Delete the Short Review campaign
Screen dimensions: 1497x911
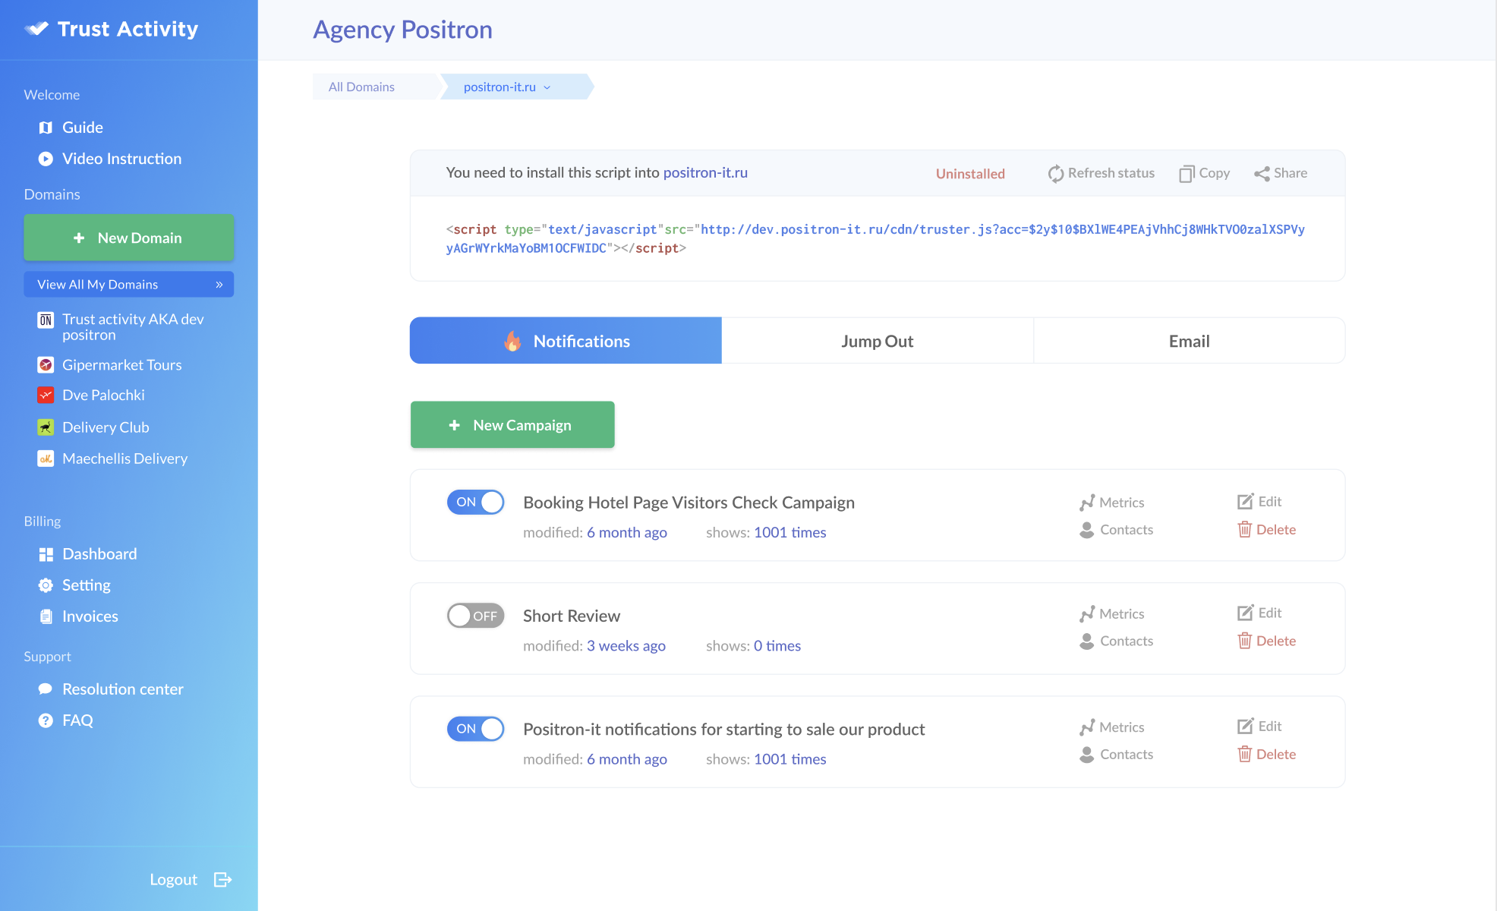click(1267, 641)
